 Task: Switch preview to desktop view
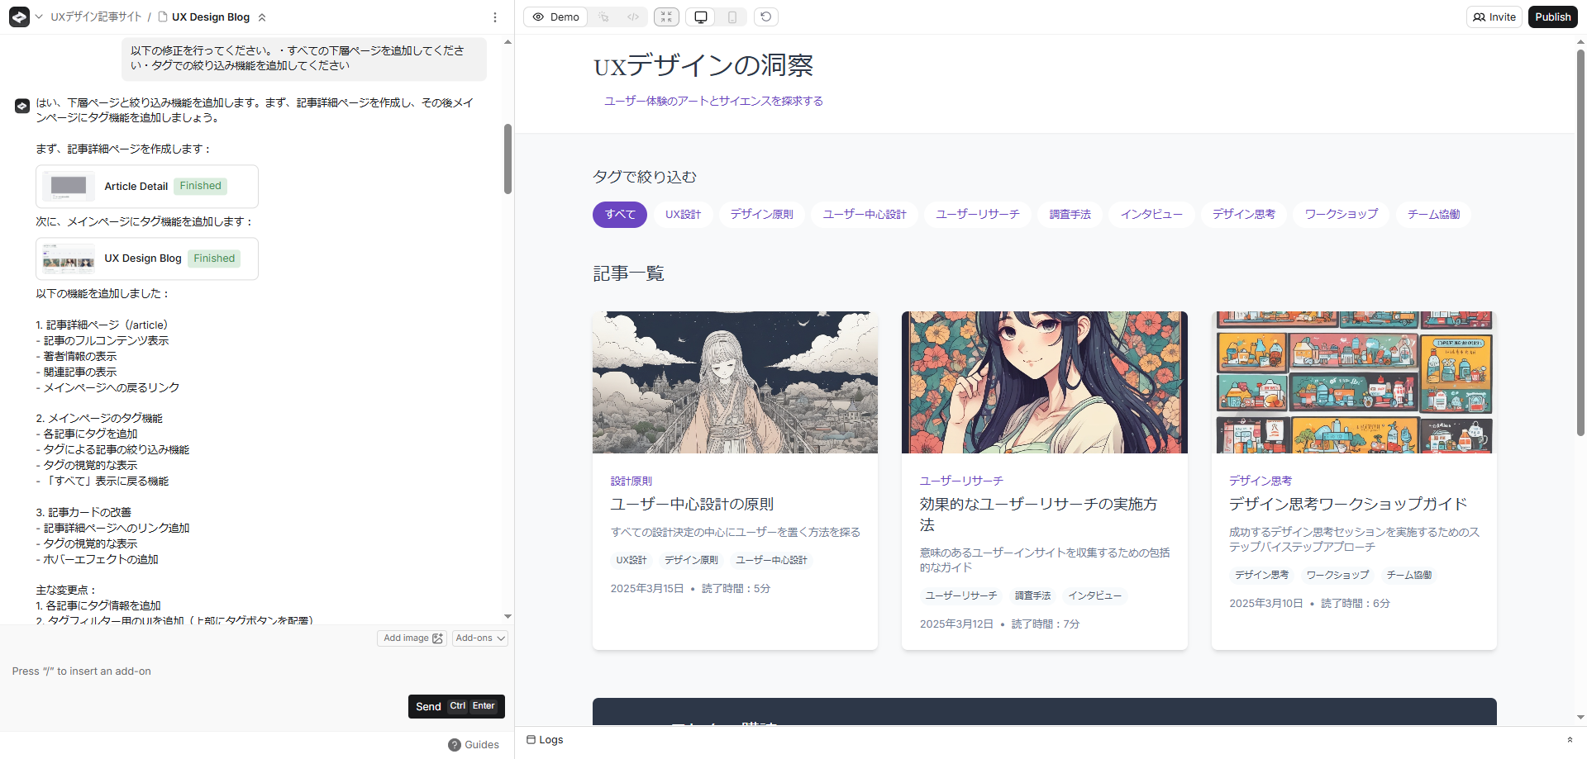coord(701,17)
